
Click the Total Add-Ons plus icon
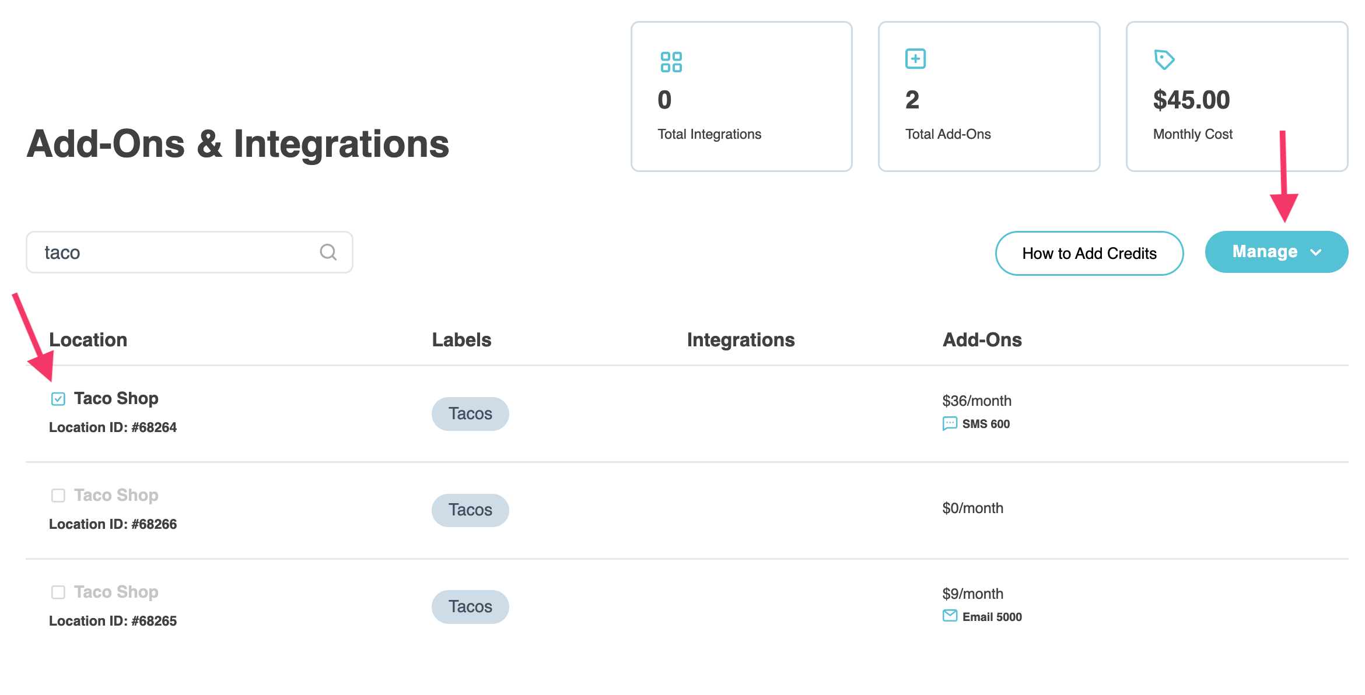[x=915, y=58]
